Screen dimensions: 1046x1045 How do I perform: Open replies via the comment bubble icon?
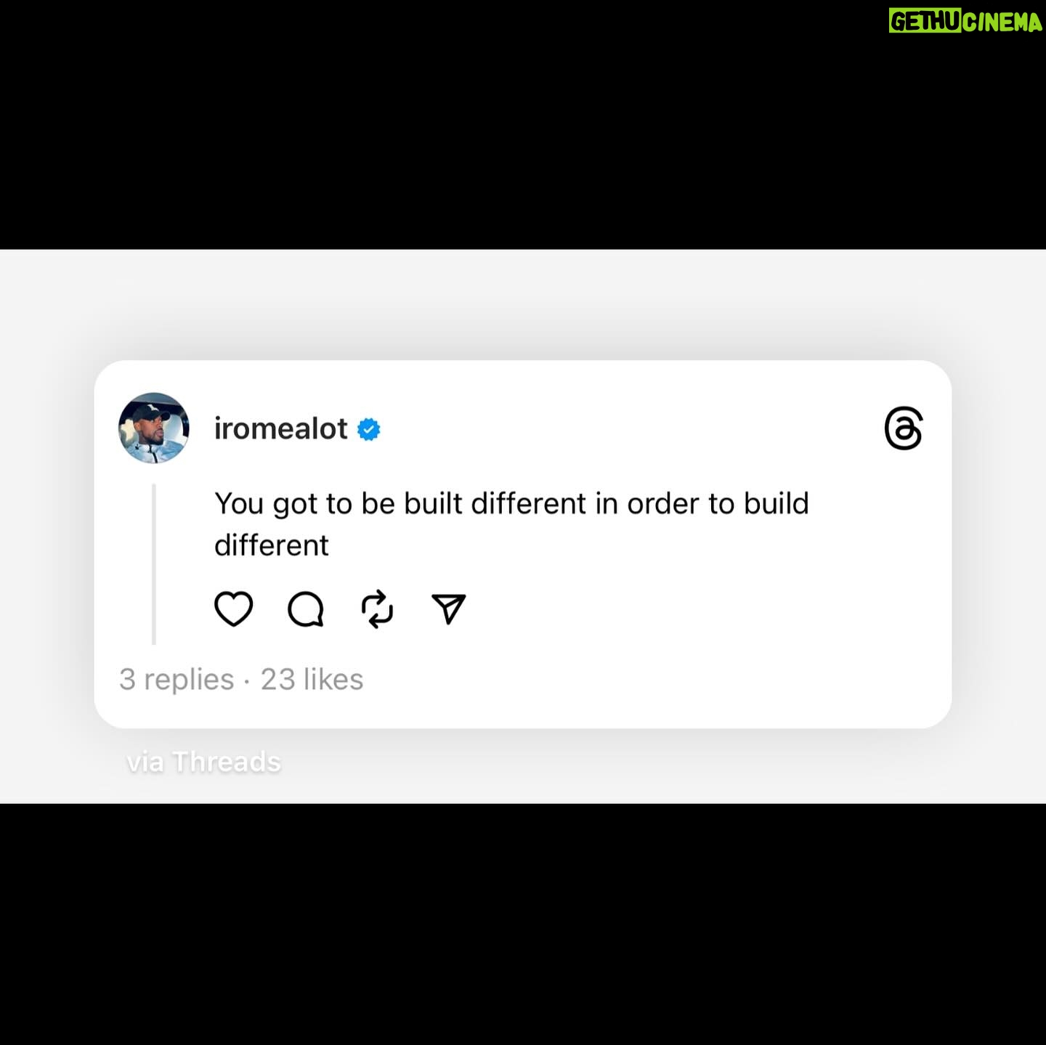click(306, 609)
